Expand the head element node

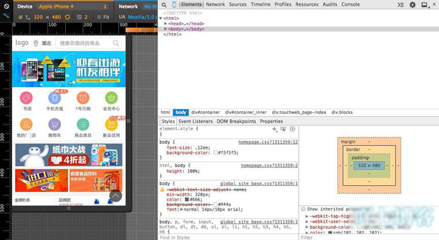[166, 23]
